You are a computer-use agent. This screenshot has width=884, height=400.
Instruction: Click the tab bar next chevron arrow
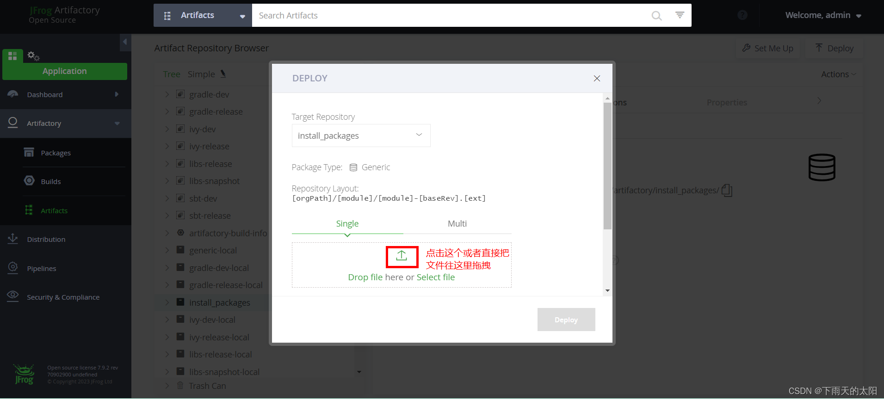(819, 101)
